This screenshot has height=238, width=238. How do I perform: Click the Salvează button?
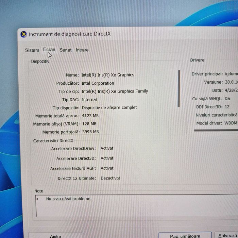[227, 235]
